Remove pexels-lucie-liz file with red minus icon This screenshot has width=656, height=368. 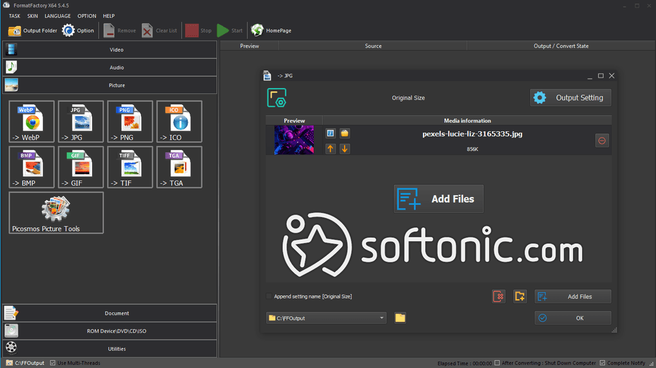pyautogui.click(x=602, y=141)
